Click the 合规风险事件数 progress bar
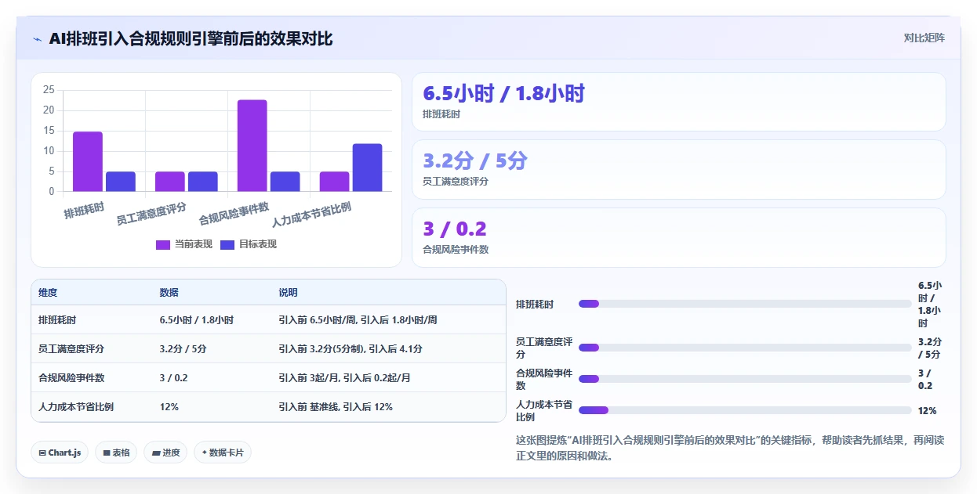This screenshot has width=977, height=494. [x=745, y=379]
